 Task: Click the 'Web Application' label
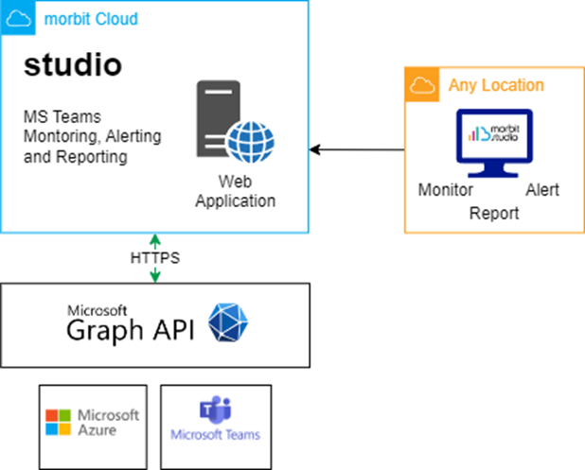[236, 191]
